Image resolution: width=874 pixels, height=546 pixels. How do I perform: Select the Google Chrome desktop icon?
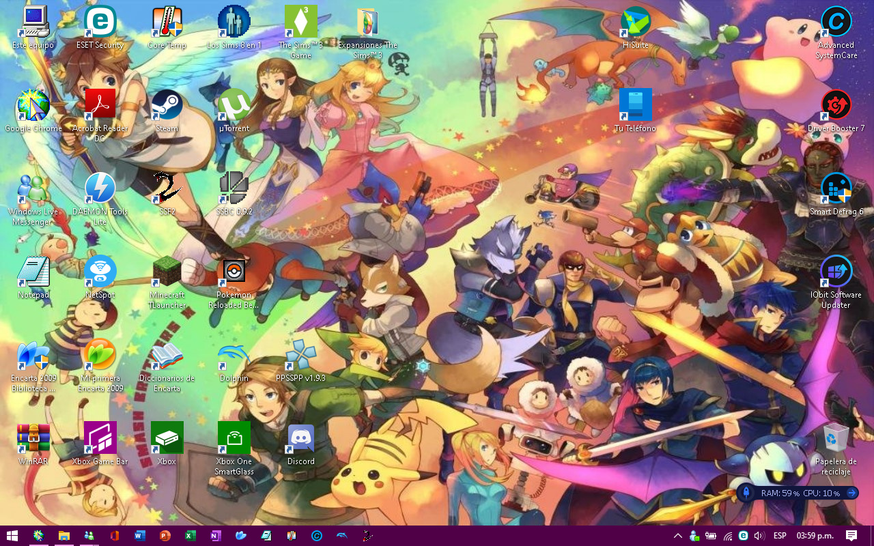tap(33, 111)
